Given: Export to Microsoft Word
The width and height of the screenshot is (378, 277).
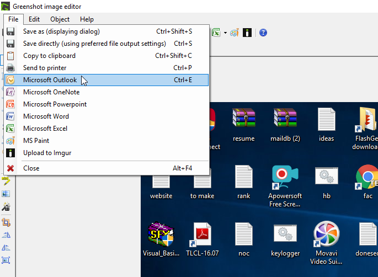Looking at the screenshot, I should point(107,116).
